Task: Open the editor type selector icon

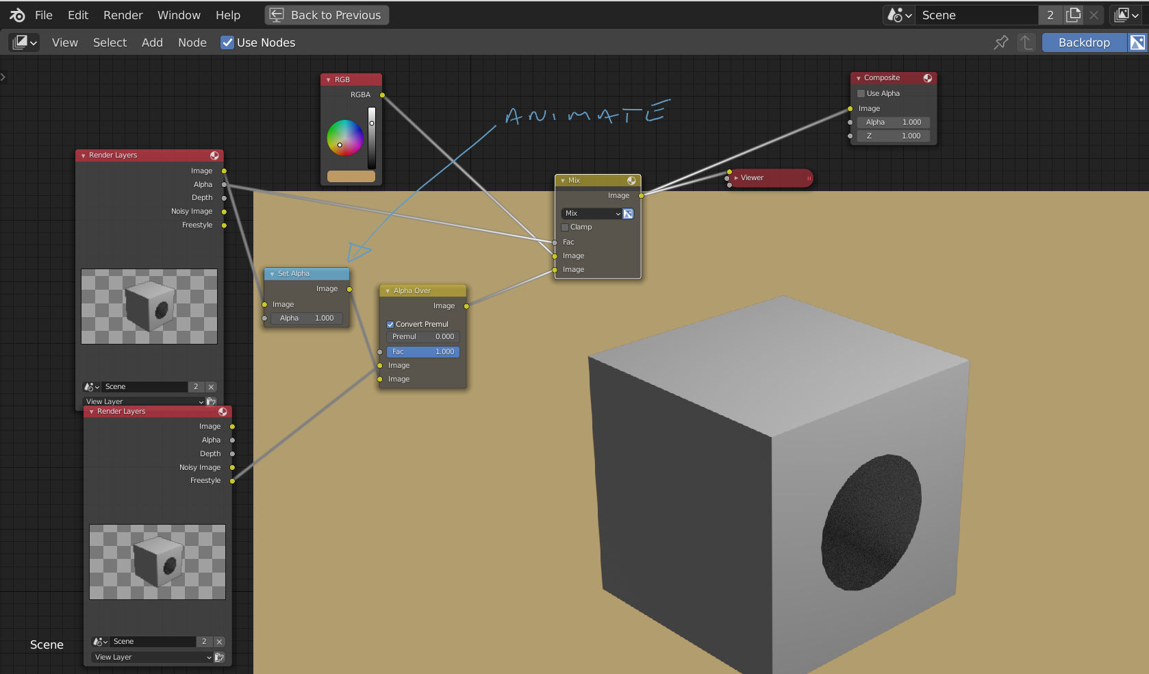Action: 24,42
